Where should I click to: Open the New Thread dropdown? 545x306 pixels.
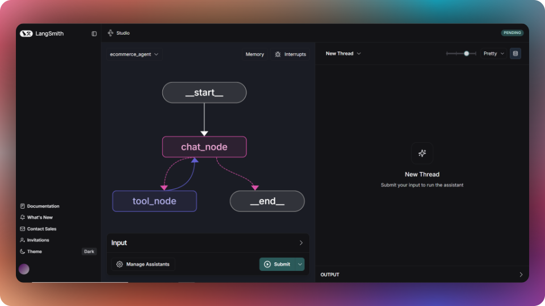(x=343, y=53)
